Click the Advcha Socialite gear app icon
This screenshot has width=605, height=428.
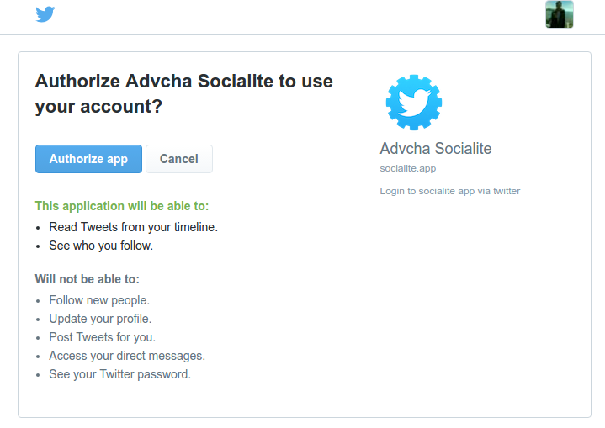point(414,102)
